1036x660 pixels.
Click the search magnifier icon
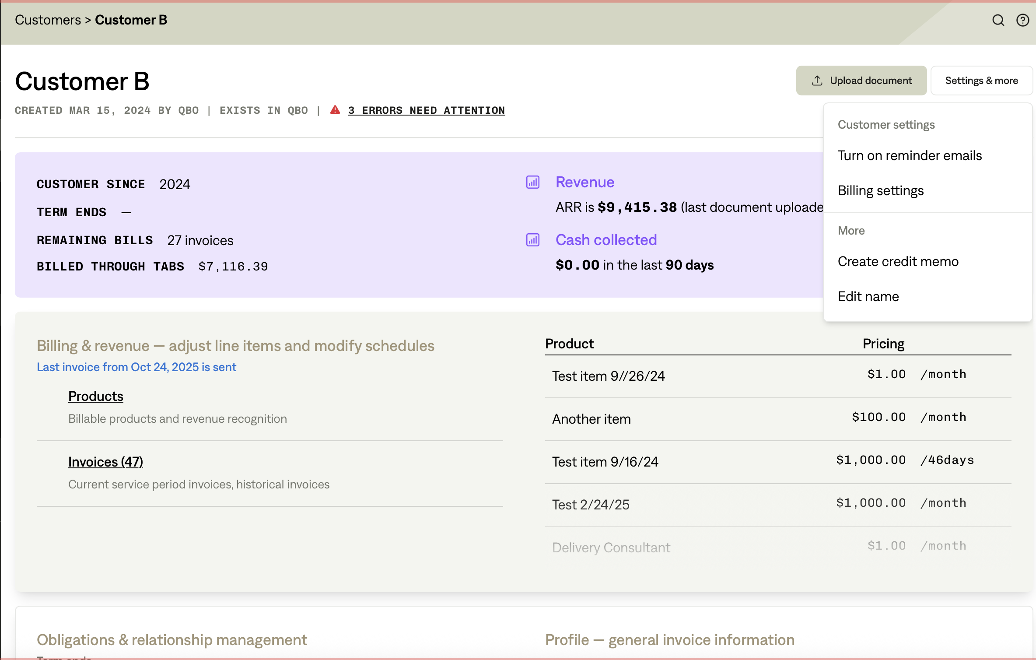(x=998, y=20)
